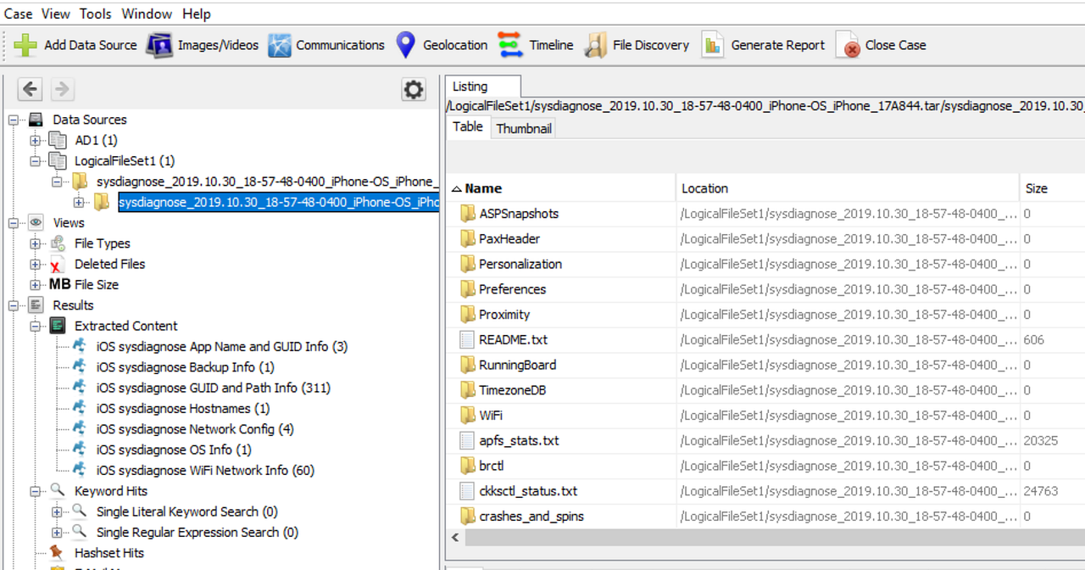Screen dimensions: 1085x570
Task: Select the ckksctl_status.txt row
Action: click(766, 491)
